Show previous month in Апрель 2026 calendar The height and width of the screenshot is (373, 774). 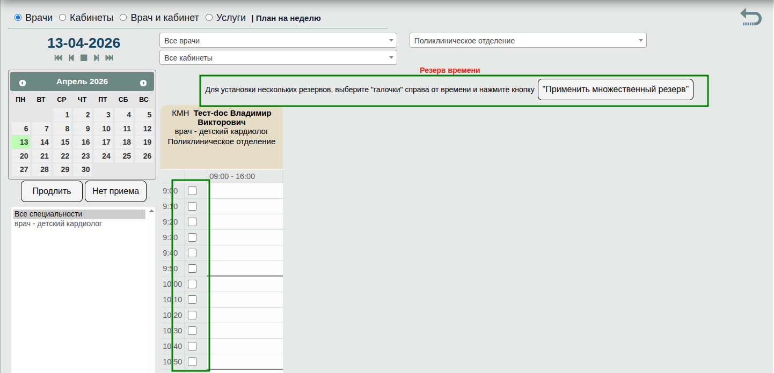click(23, 83)
